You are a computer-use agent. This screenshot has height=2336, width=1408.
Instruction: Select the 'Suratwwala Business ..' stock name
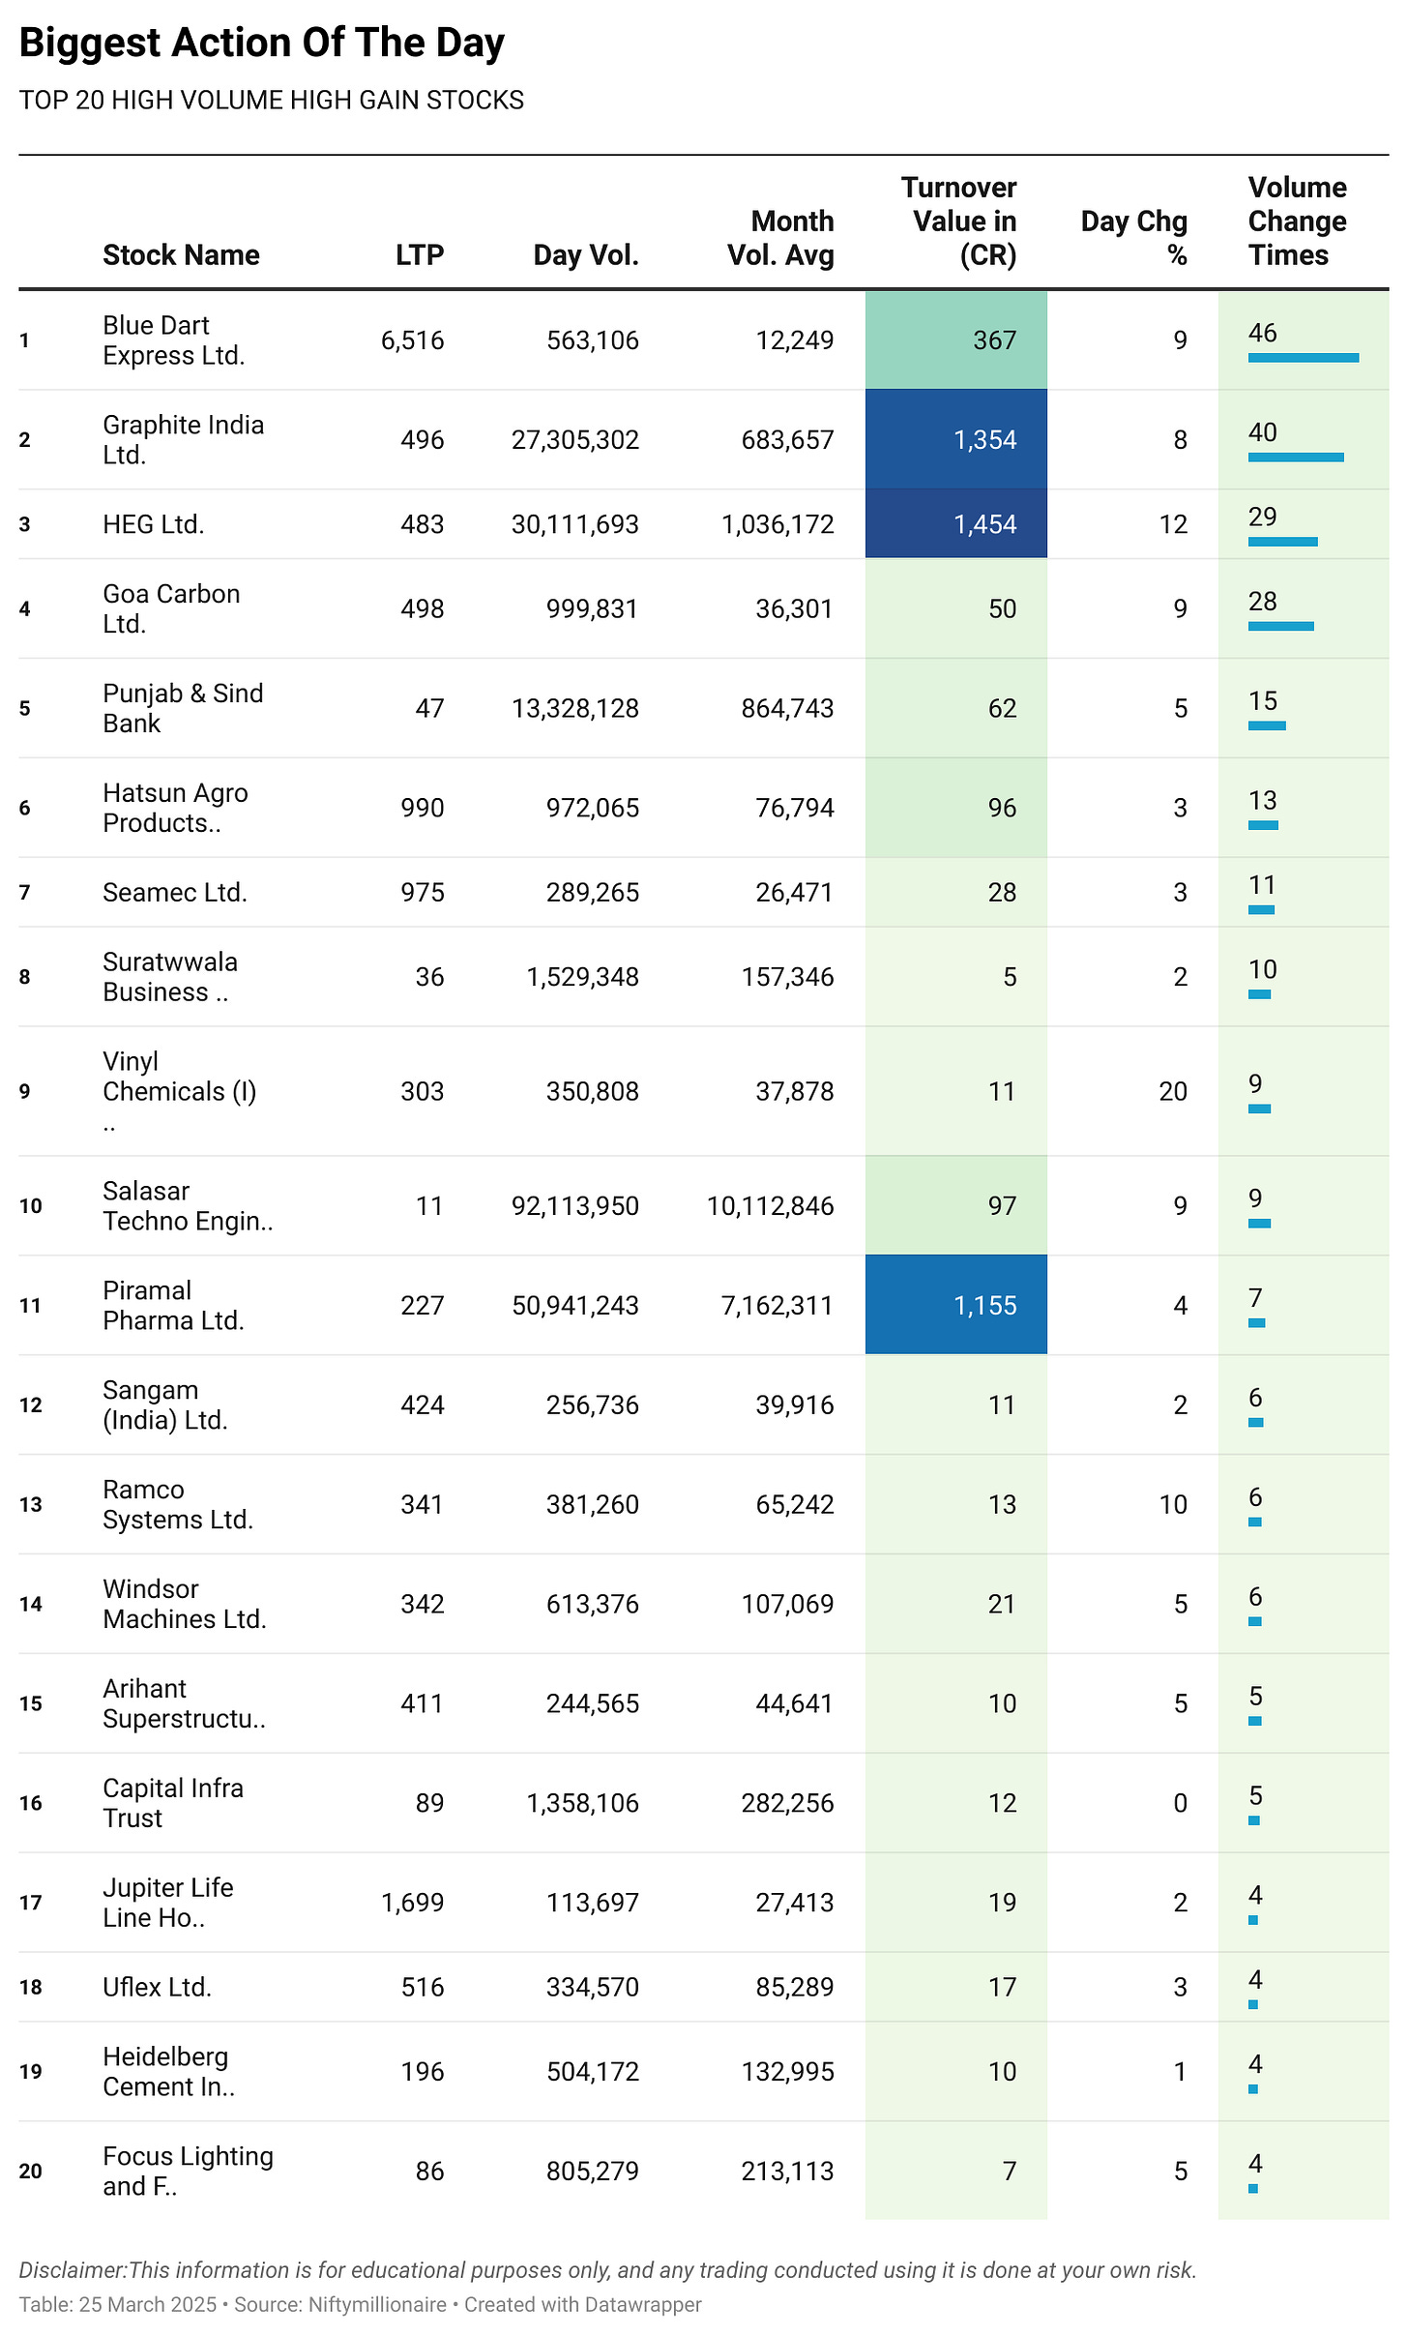(170, 977)
